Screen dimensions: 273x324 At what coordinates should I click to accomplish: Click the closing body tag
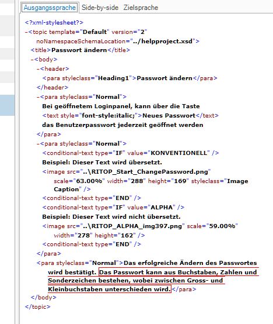[x=43, y=298]
